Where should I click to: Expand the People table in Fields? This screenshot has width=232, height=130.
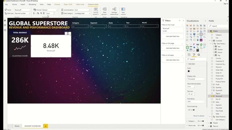point(209,123)
